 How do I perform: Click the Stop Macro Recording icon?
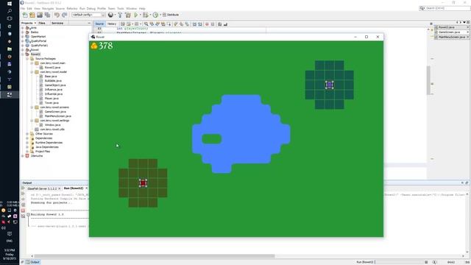(213, 24)
